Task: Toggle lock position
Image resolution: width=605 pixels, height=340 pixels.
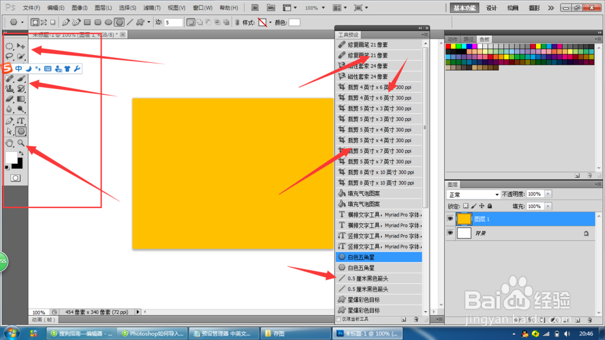Action: click(x=482, y=206)
